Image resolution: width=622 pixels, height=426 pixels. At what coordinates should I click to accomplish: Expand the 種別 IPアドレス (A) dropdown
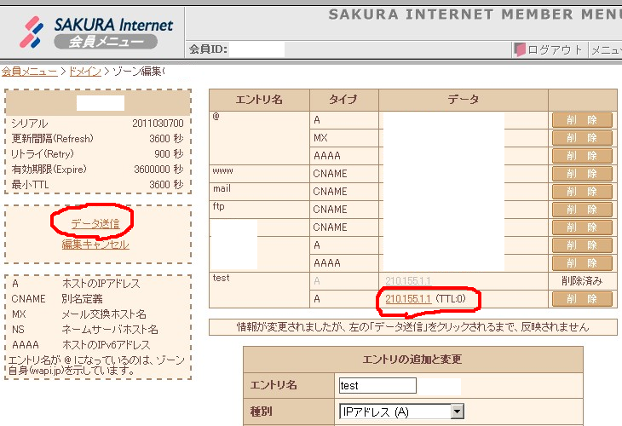click(x=458, y=412)
